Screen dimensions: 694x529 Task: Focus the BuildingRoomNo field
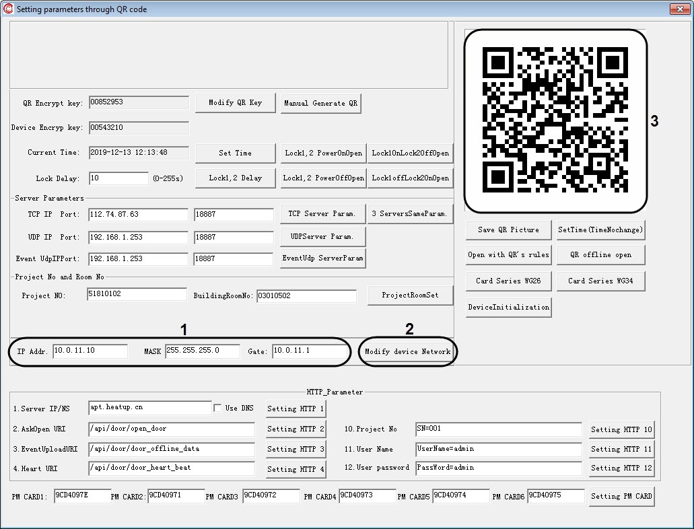[x=307, y=296]
